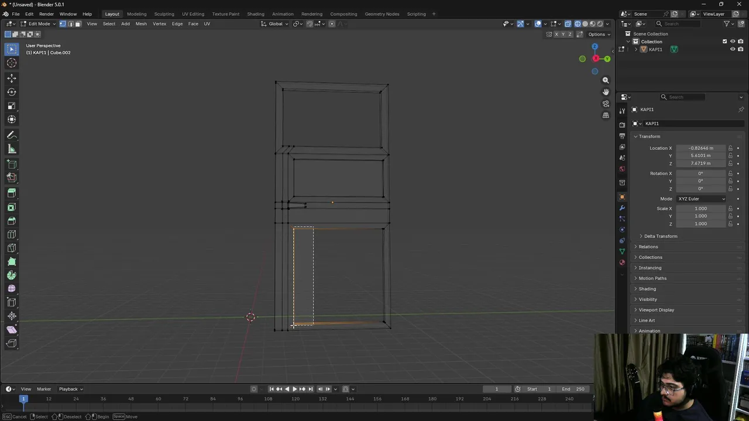Open the timeline Playback popover
The height and width of the screenshot is (421, 749).
pos(70,389)
